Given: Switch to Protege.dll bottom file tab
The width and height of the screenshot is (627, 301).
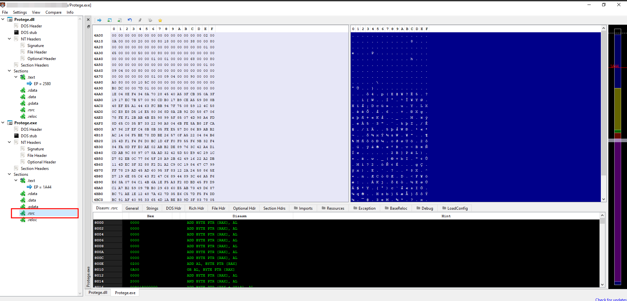Looking at the screenshot, I should click(x=98, y=293).
